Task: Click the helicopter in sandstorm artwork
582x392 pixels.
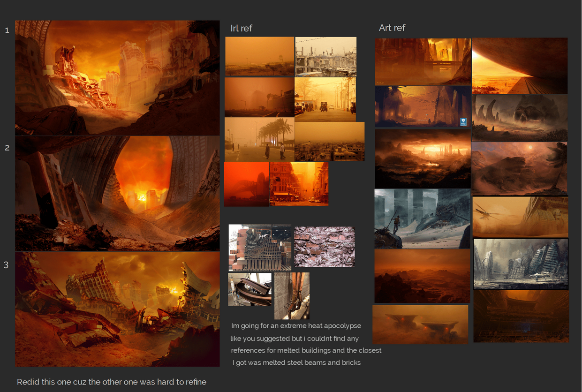Action: (520, 217)
